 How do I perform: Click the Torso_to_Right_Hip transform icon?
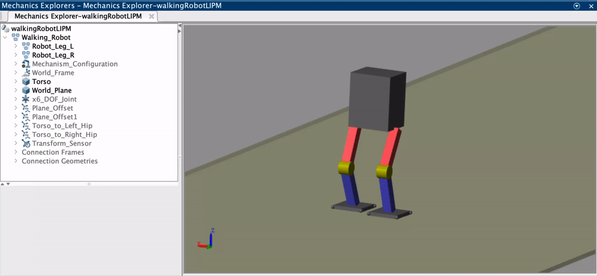(26, 134)
